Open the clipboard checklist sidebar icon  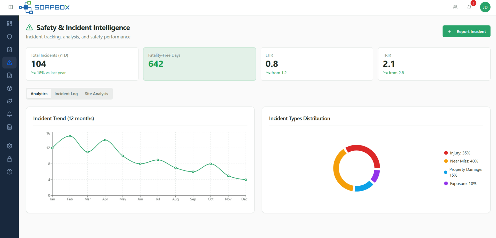[10, 50]
